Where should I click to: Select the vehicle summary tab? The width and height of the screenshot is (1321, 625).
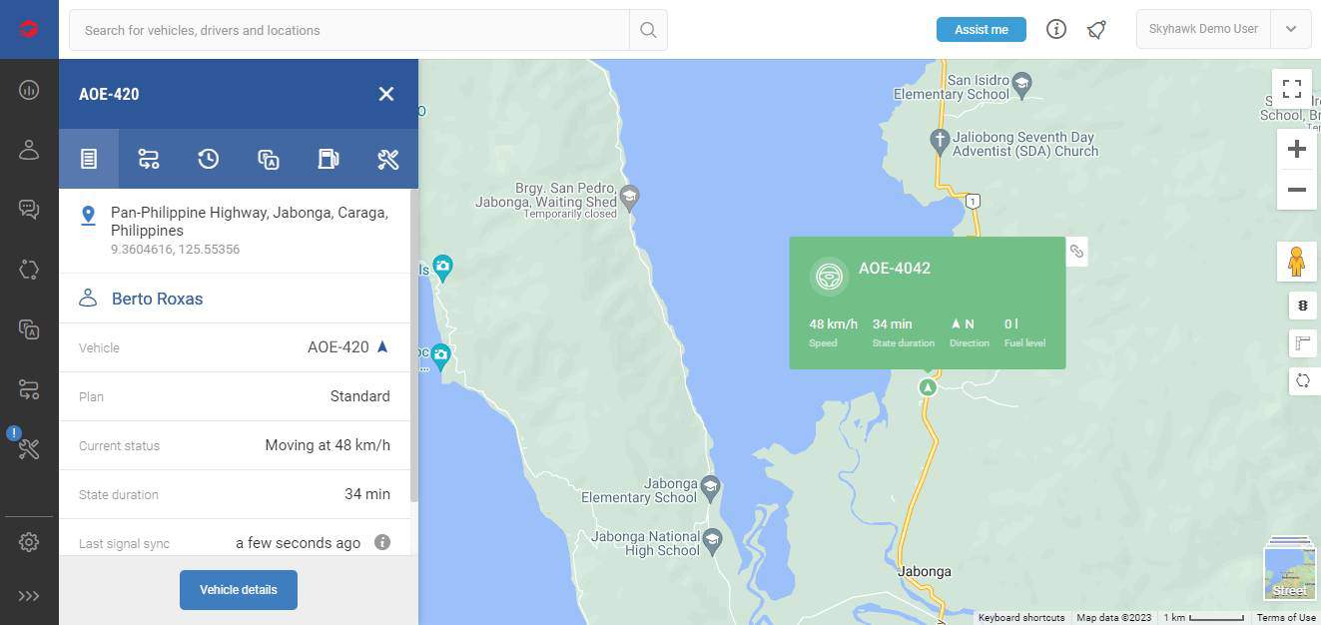pyautogui.click(x=89, y=159)
